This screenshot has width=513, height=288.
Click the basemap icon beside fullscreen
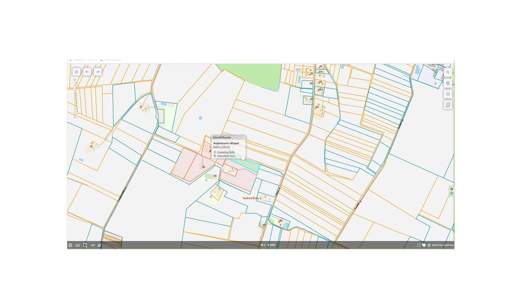coord(424,245)
